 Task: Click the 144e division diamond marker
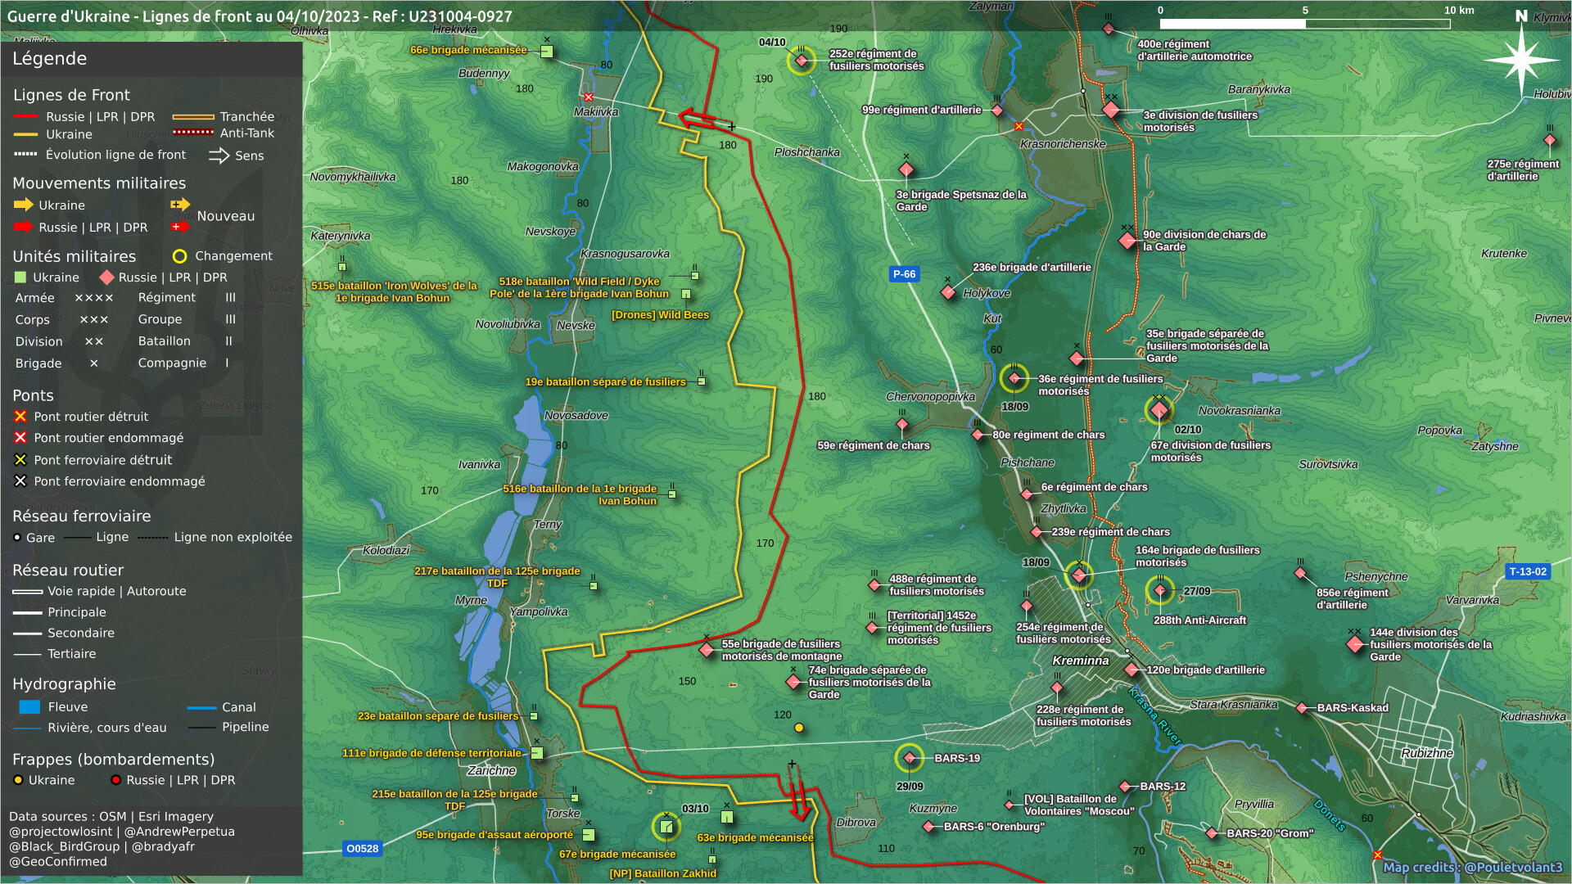coord(1354,644)
